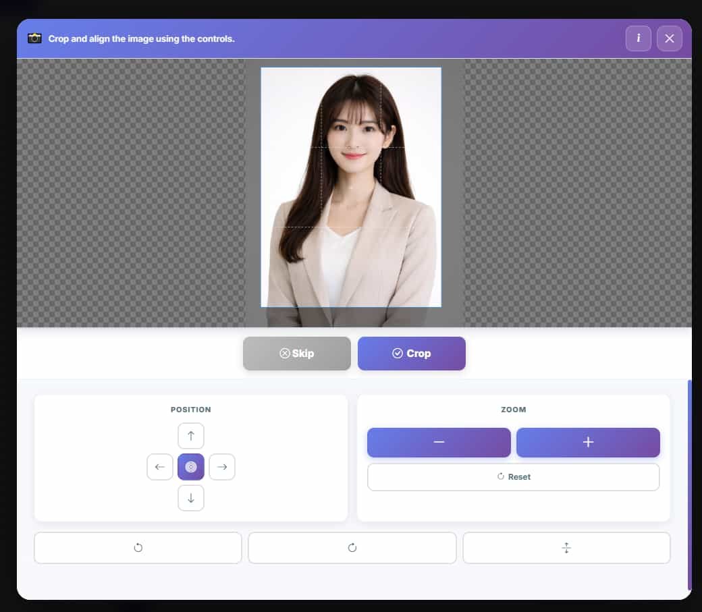702x612 pixels.
Task: Re-center the image with the target icon
Action: coord(191,466)
